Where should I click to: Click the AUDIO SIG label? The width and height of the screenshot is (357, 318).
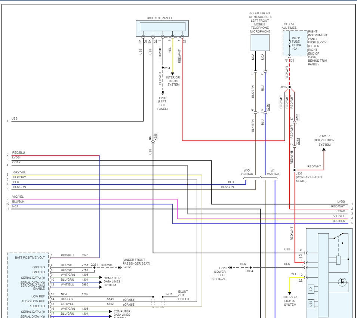[x=37, y=306]
